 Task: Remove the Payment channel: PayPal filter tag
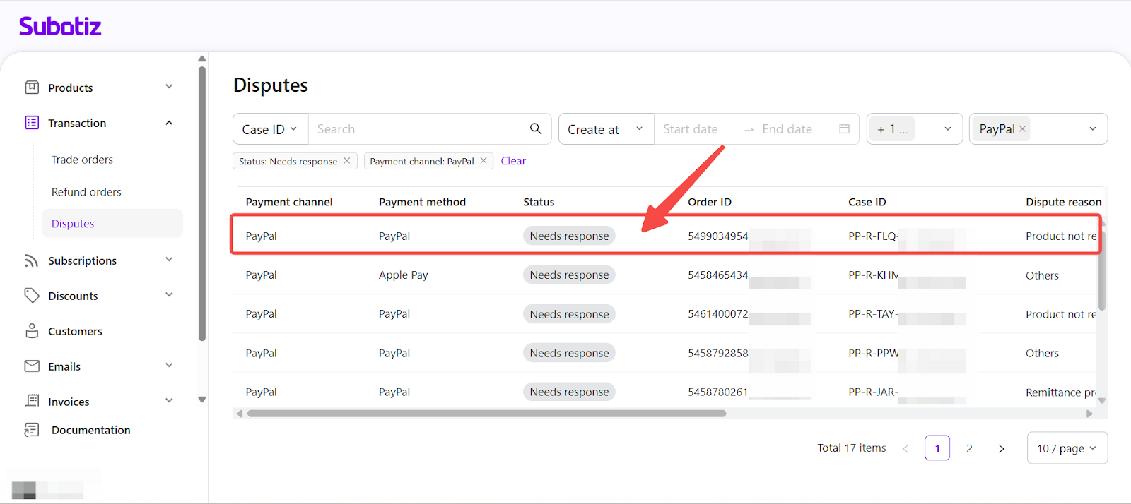[484, 161]
